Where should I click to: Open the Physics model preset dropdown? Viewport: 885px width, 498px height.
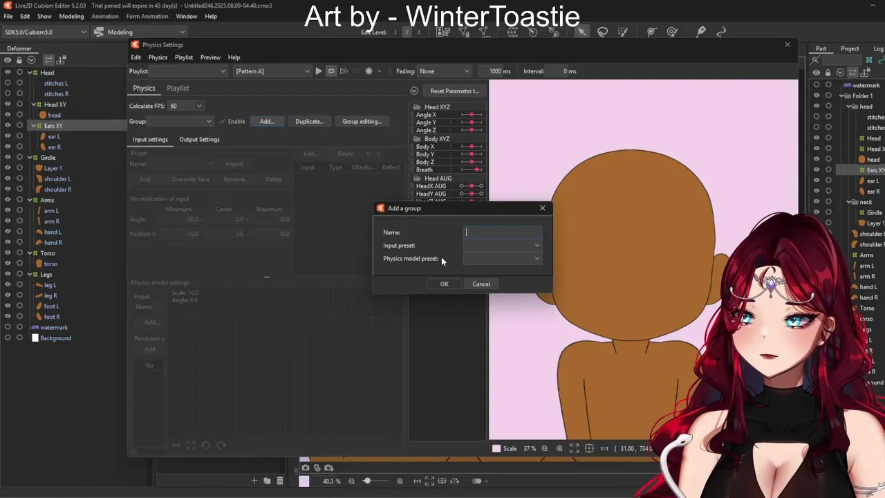click(x=503, y=259)
